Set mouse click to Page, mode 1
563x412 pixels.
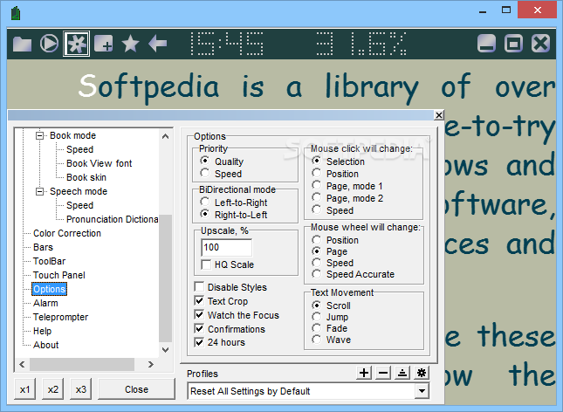(x=316, y=185)
